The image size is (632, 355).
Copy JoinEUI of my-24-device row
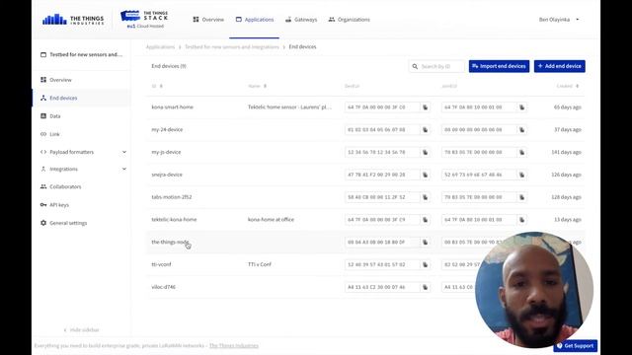[x=521, y=130]
